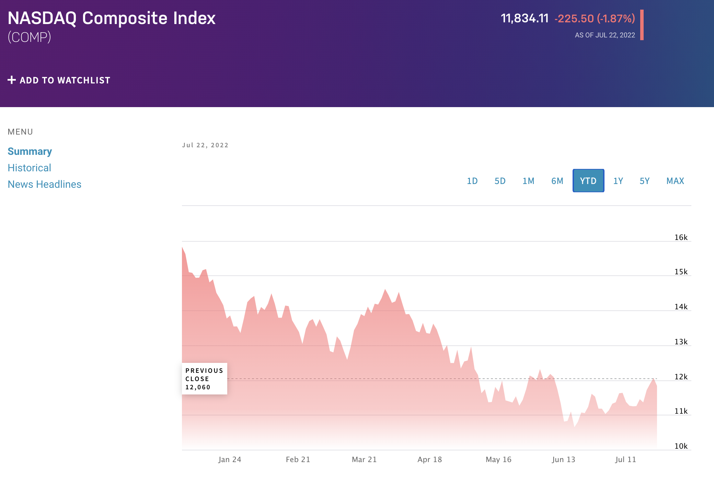Click the plus icon beside Add to Watchlist
This screenshot has width=714, height=482.
coord(12,80)
